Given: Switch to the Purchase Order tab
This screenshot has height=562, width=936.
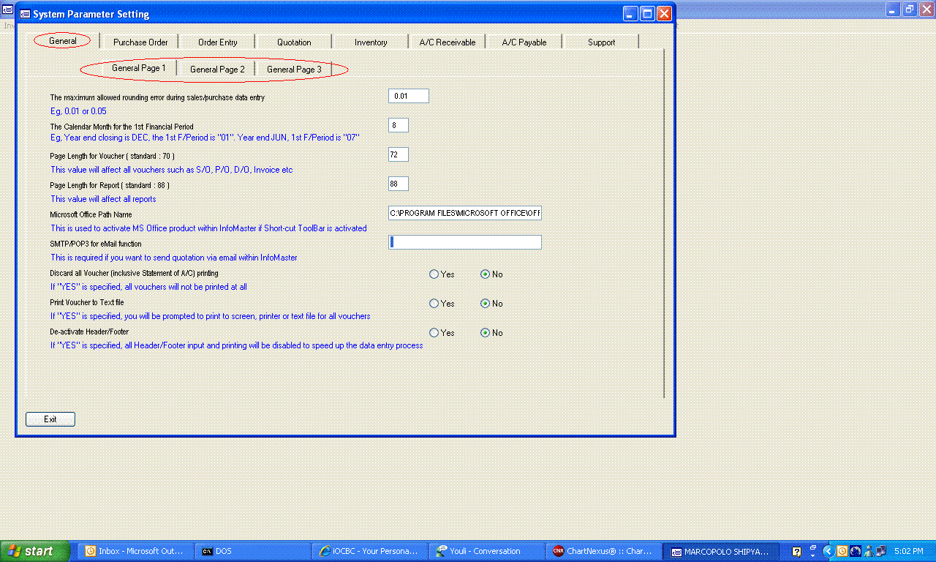Looking at the screenshot, I should click(x=140, y=42).
